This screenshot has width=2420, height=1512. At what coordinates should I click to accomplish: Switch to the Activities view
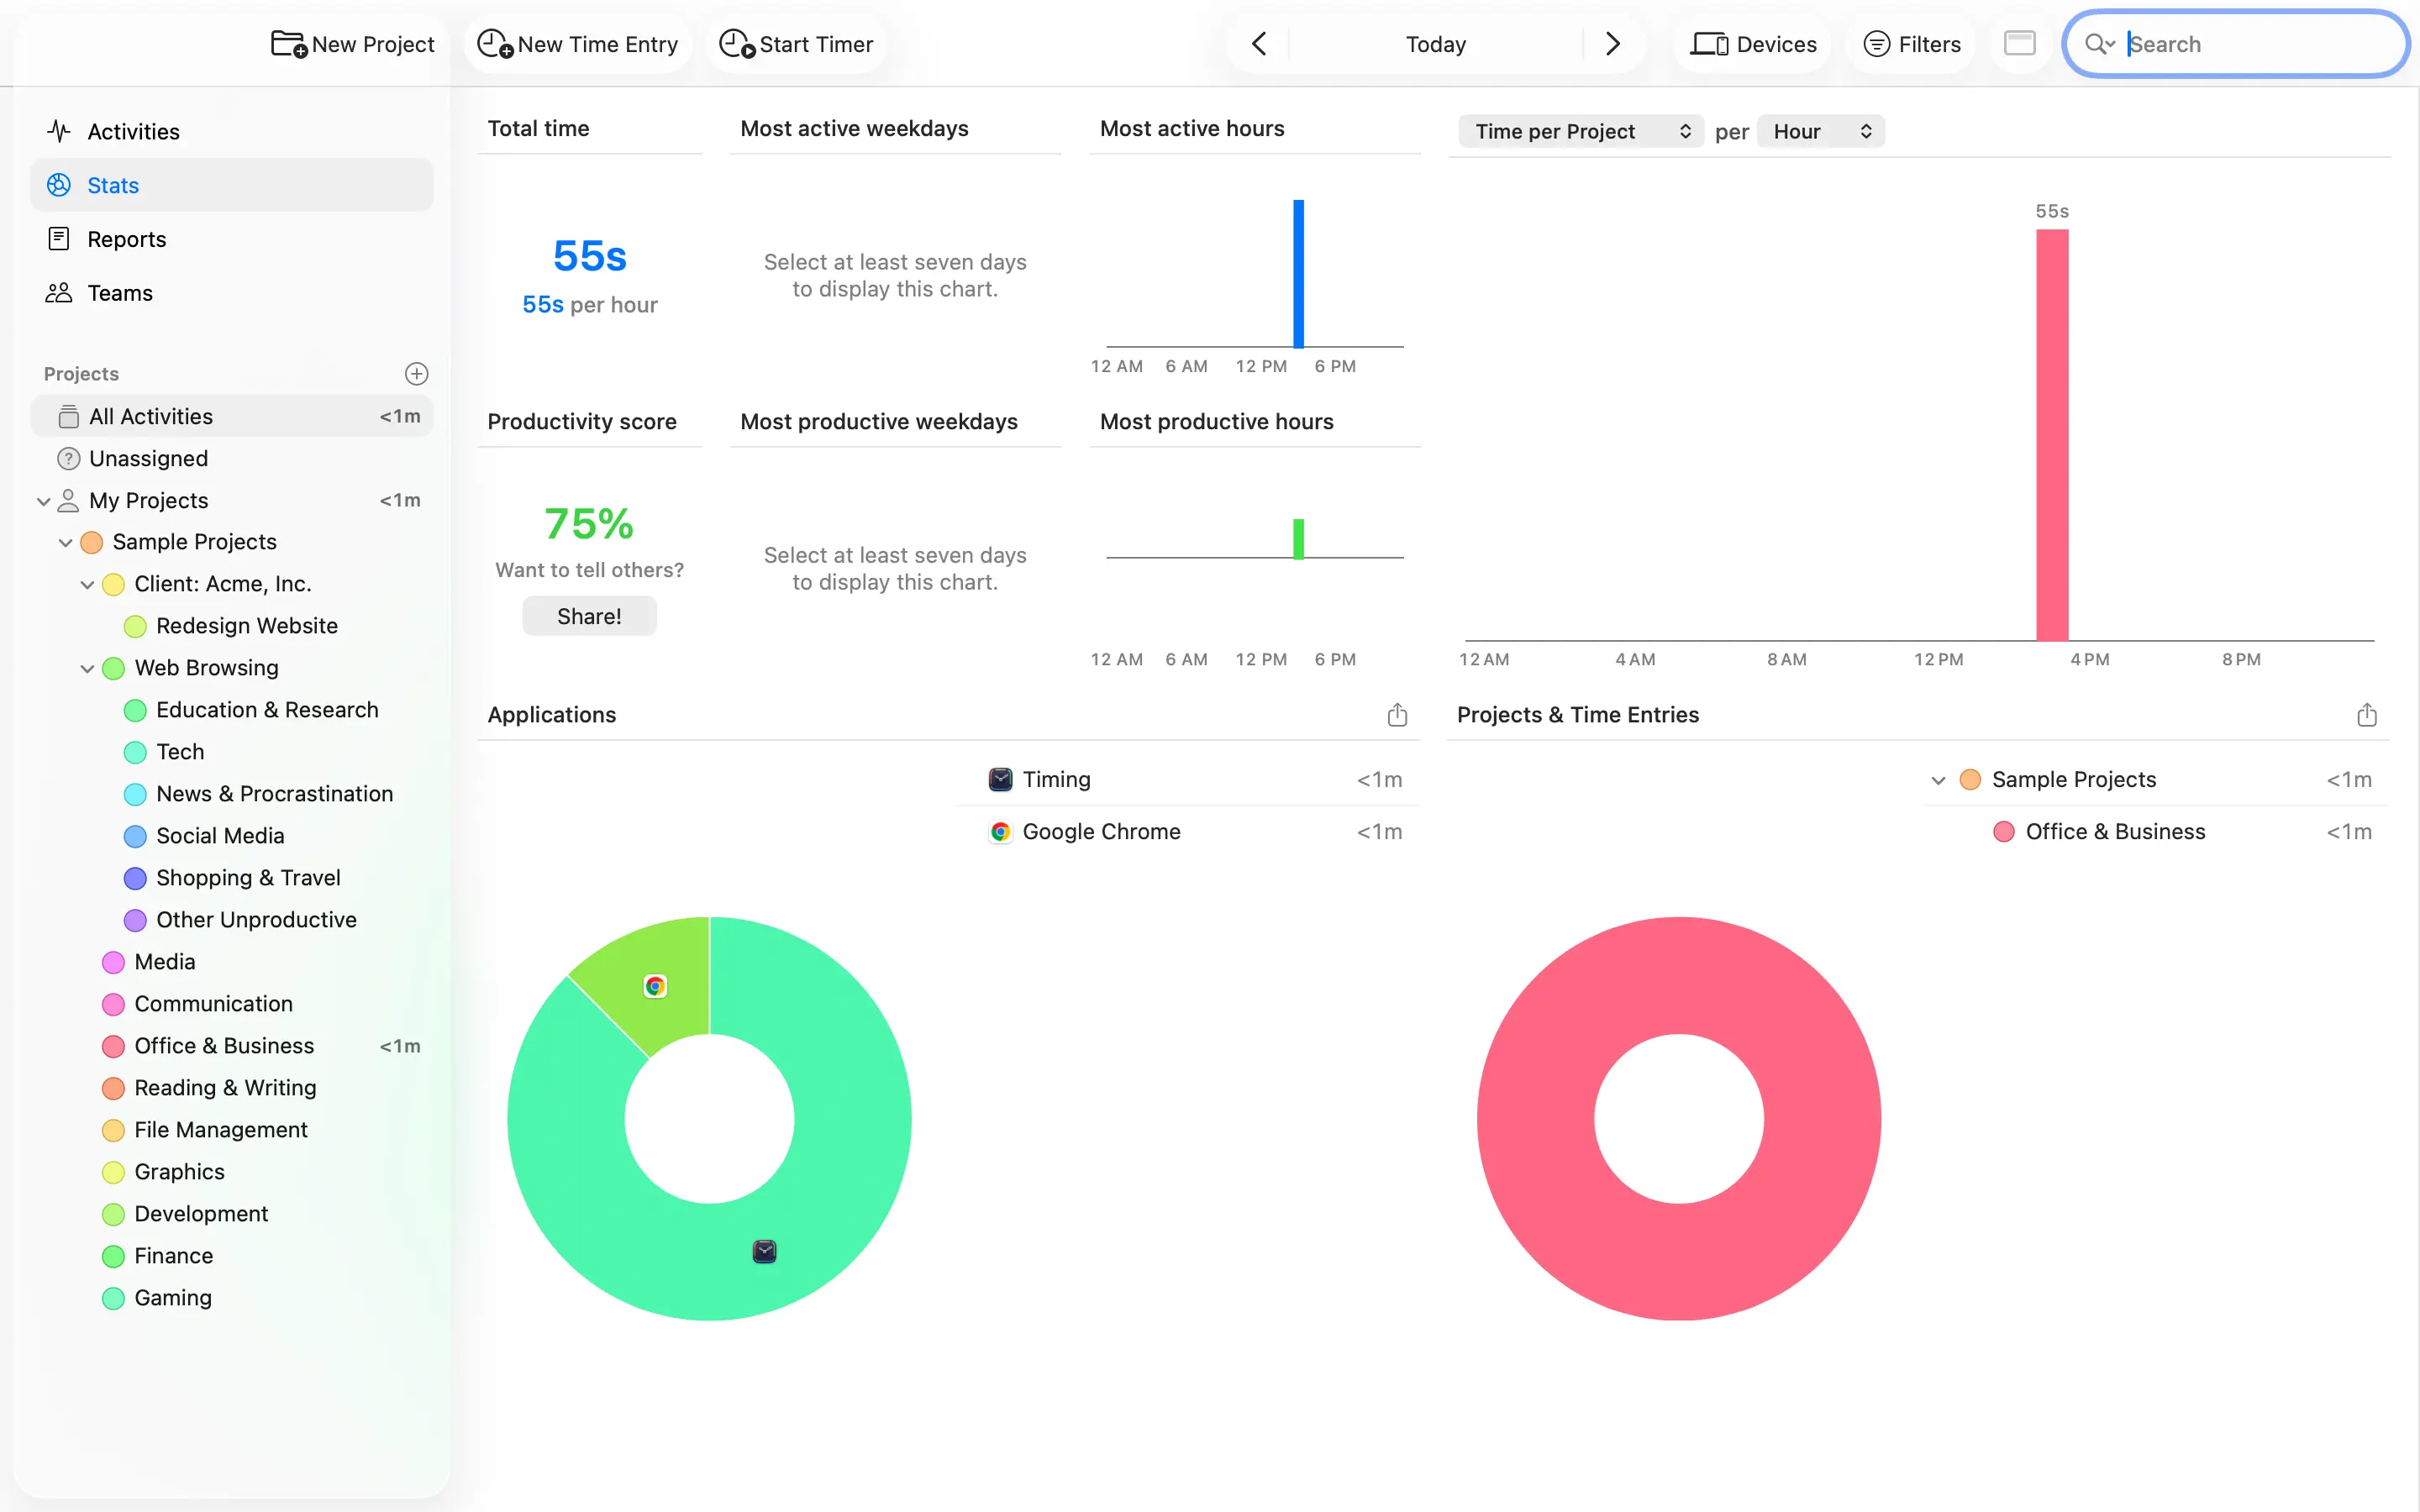point(133,131)
